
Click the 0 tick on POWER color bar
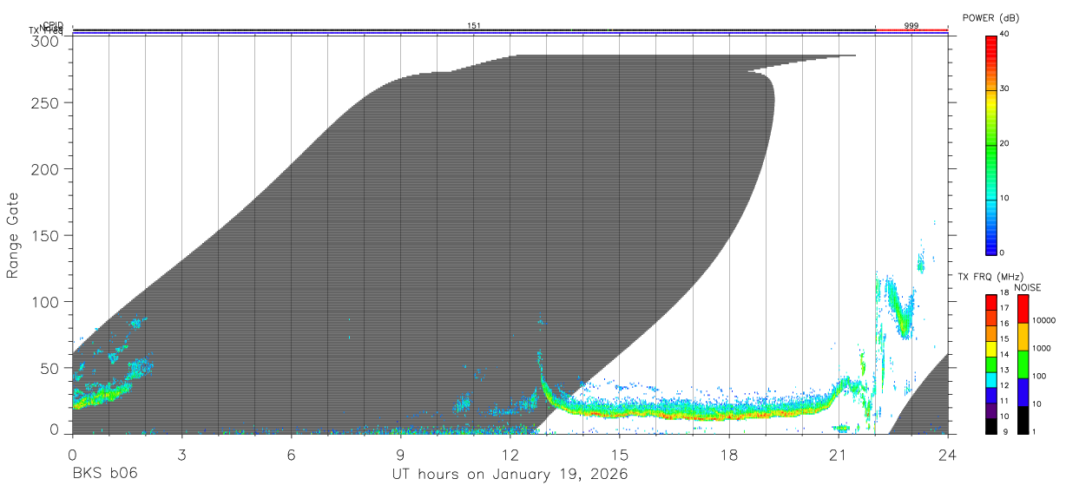point(1003,253)
